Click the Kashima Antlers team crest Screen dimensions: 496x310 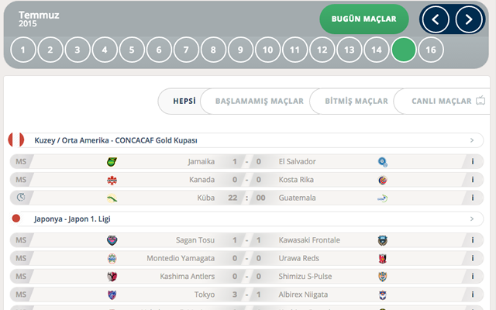tap(112, 277)
